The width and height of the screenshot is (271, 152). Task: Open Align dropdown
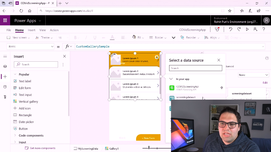click(x=212, y=38)
